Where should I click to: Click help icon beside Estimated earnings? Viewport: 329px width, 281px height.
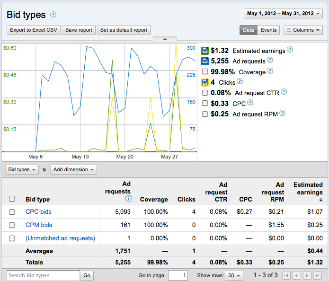click(x=290, y=50)
